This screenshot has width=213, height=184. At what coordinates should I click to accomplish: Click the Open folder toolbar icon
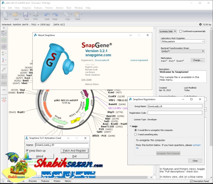click(16, 15)
